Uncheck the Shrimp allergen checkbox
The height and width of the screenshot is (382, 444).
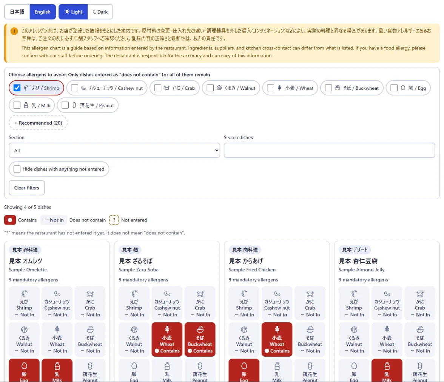[17, 88]
